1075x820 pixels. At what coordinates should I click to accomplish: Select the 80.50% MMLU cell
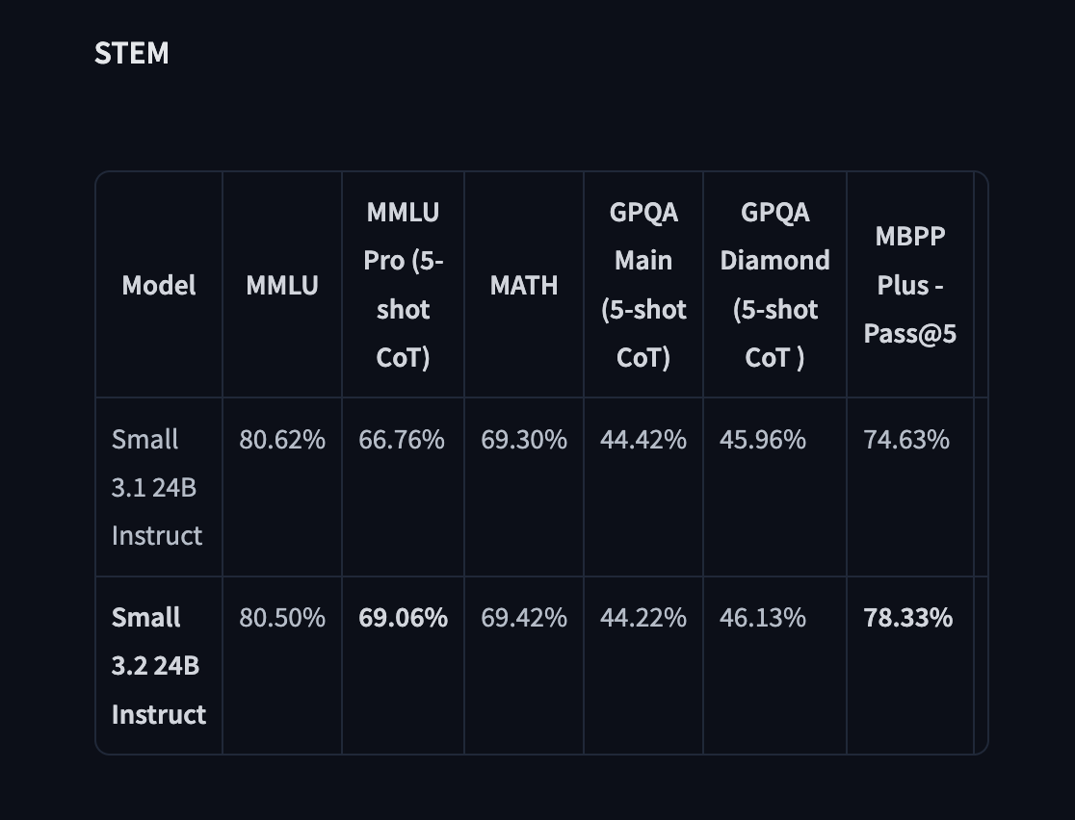282,617
